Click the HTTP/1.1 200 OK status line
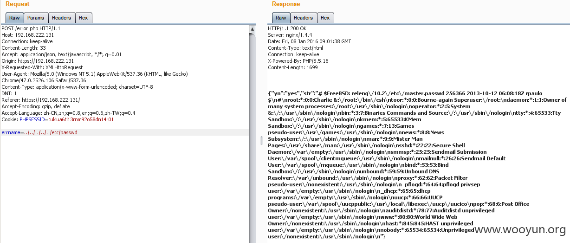Viewport: 570px width, 243px height. 287,28
